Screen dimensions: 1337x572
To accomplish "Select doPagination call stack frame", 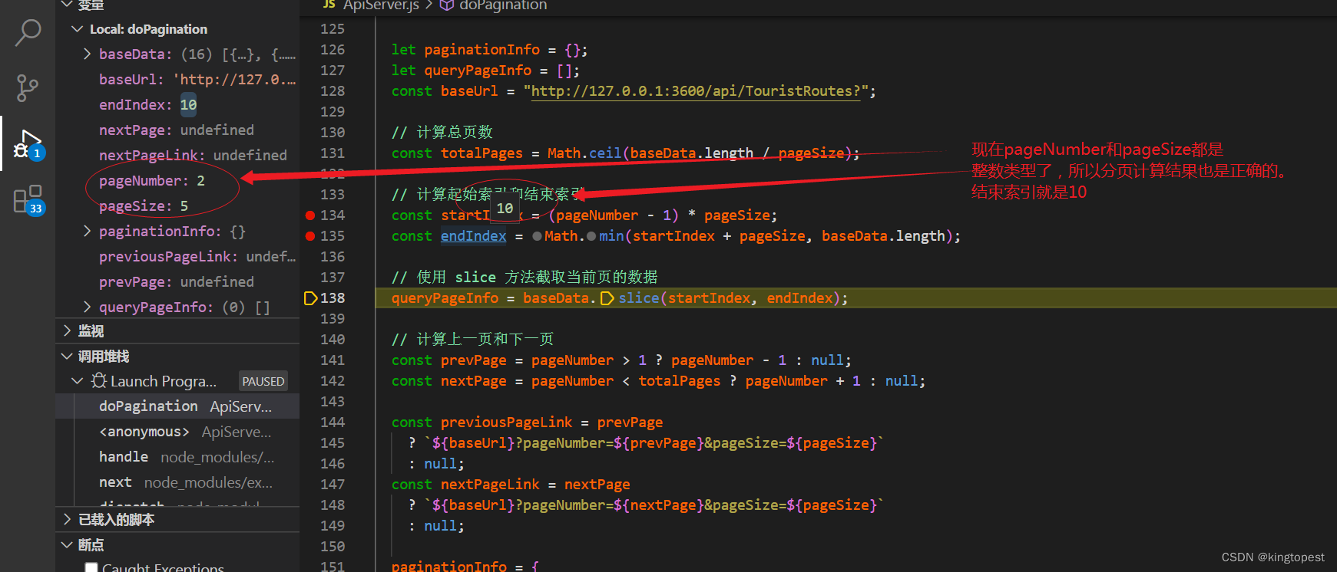I will click(x=177, y=406).
